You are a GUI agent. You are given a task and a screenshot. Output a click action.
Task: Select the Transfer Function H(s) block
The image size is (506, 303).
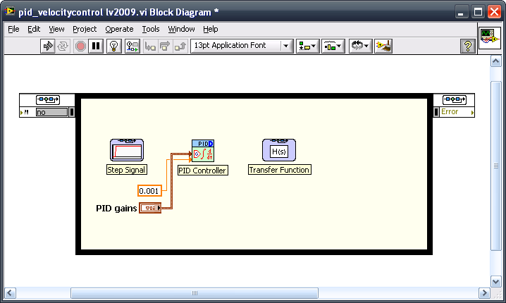click(x=279, y=150)
